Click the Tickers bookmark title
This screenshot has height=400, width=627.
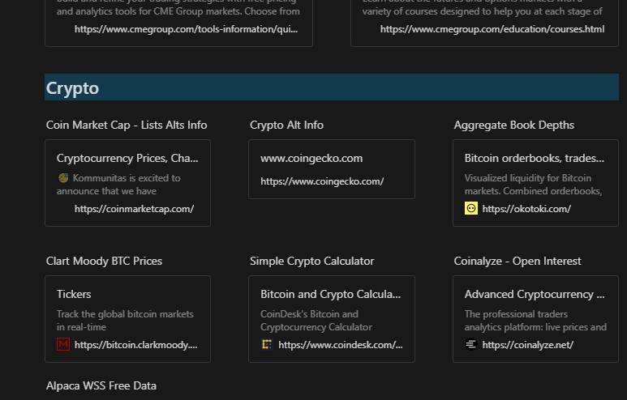pos(74,294)
